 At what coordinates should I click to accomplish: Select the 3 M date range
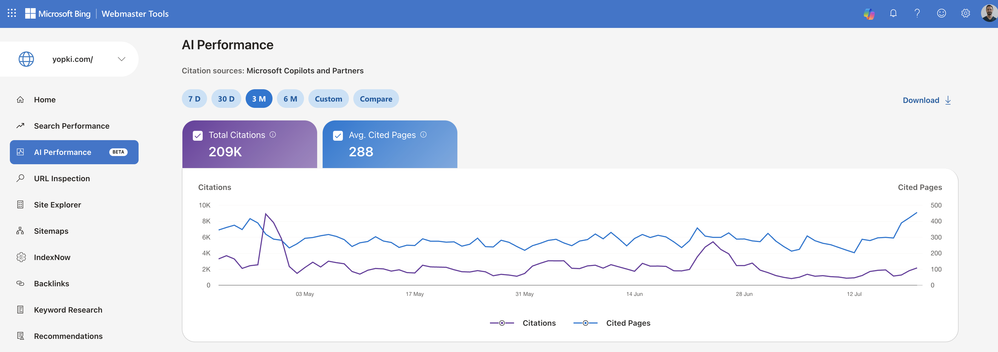point(259,99)
